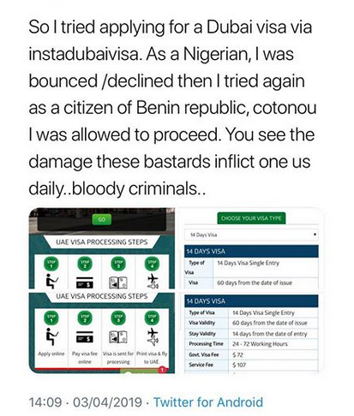The width and height of the screenshot is (354, 416).
Task: Click the Service Fee $107 row
Action: pos(251,365)
